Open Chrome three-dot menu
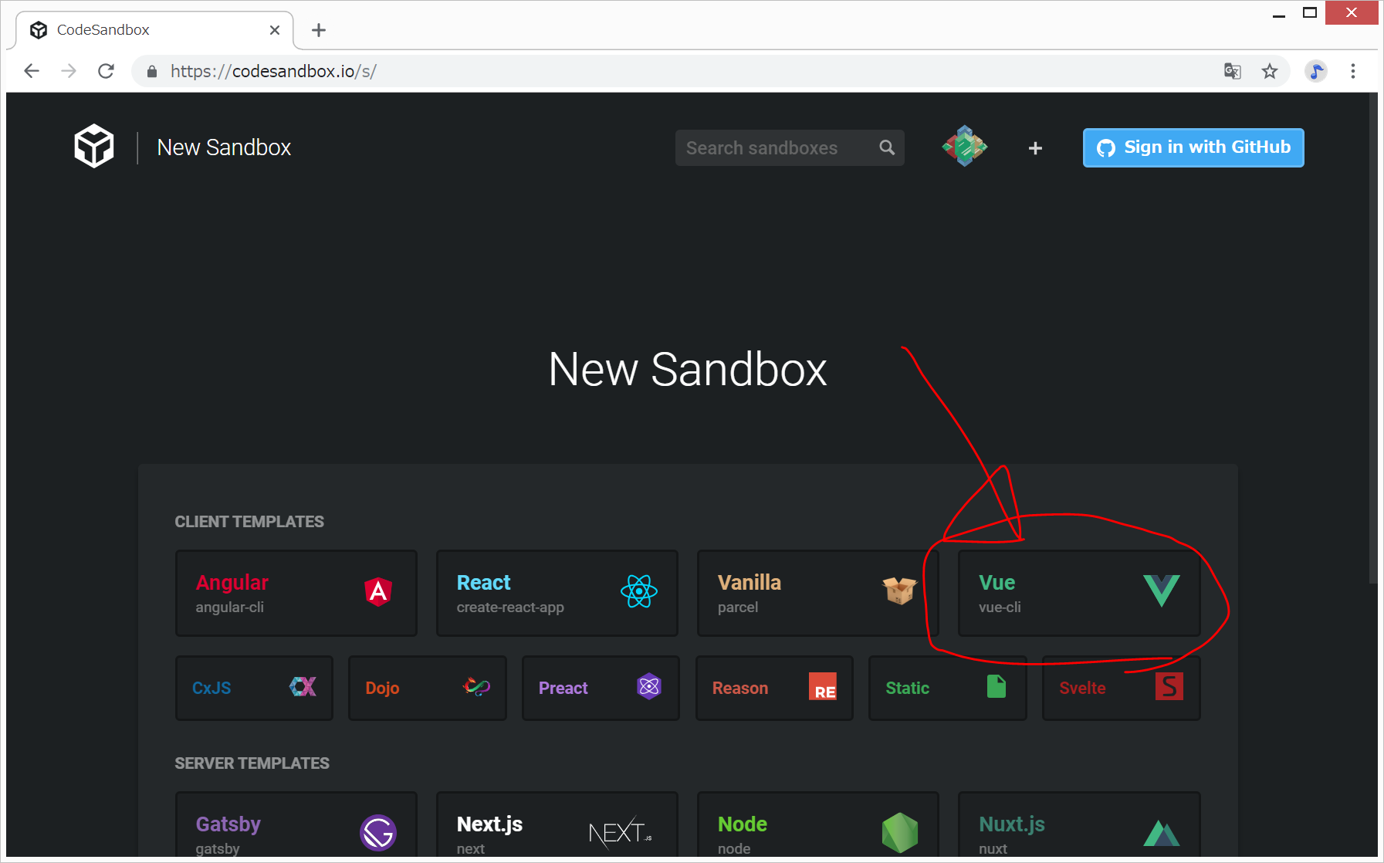The image size is (1384, 863). pos(1353,72)
